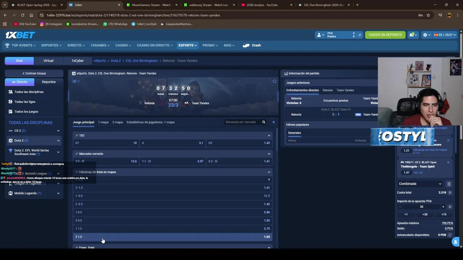Collapse Hándicap del total de mapas
The width and height of the screenshot is (463, 260).
(x=269, y=172)
